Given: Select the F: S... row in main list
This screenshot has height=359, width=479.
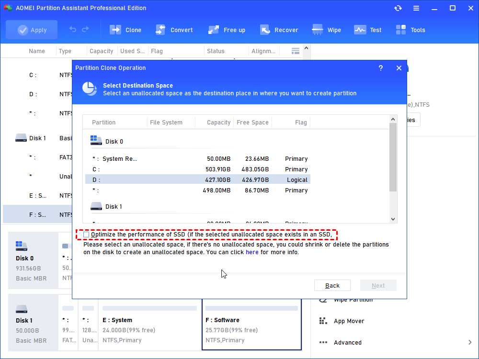Looking at the screenshot, I should pos(37,214).
